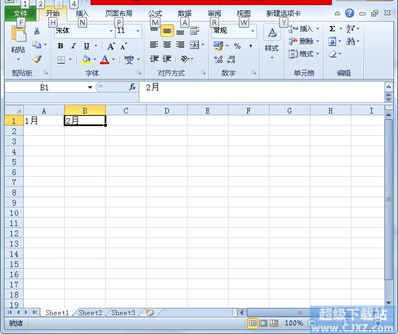Screen dimensions: 398x334
Task: Switch to the 视图 tab
Action: click(x=244, y=14)
